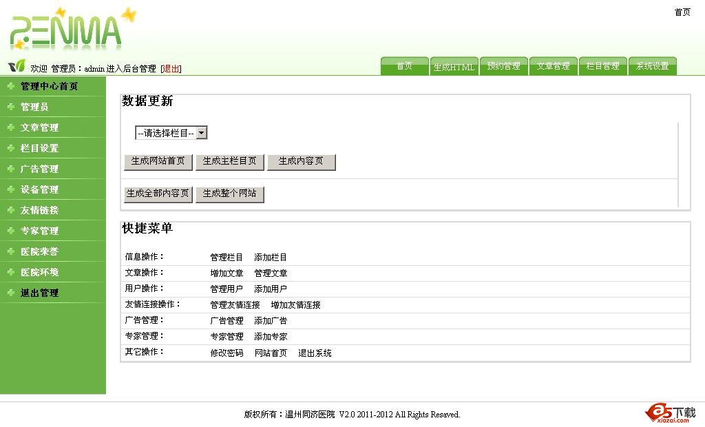Screen dimensions: 705x427
Task: Click 退出系统 quick menu link
Action: 315,353
